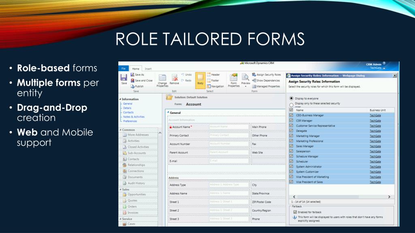Open TechGate link for CEO-Business Manager
The height and width of the screenshot is (233, 415).
pos(375,115)
